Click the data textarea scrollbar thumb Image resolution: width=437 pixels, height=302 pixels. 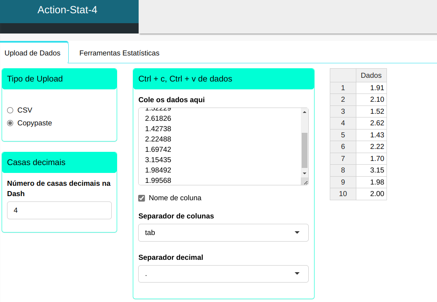coord(305,150)
